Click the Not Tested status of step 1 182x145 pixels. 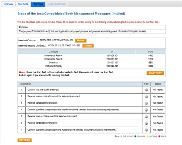(x=158, y=90)
